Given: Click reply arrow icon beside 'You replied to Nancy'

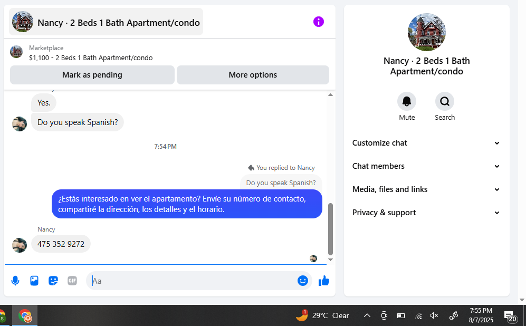Looking at the screenshot, I should (251, 168).
